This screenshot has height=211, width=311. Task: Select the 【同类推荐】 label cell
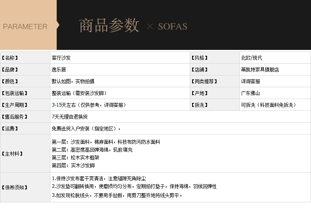pyautogui.click(x=215, y=81)
